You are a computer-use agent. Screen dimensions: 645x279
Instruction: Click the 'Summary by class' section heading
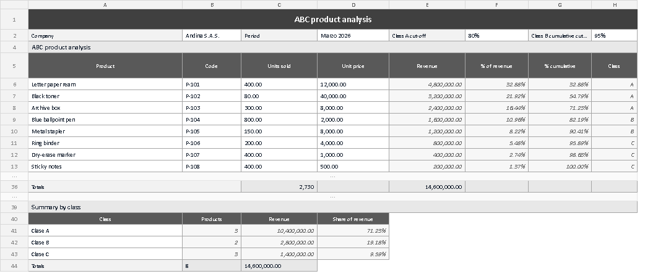point(333,207)
